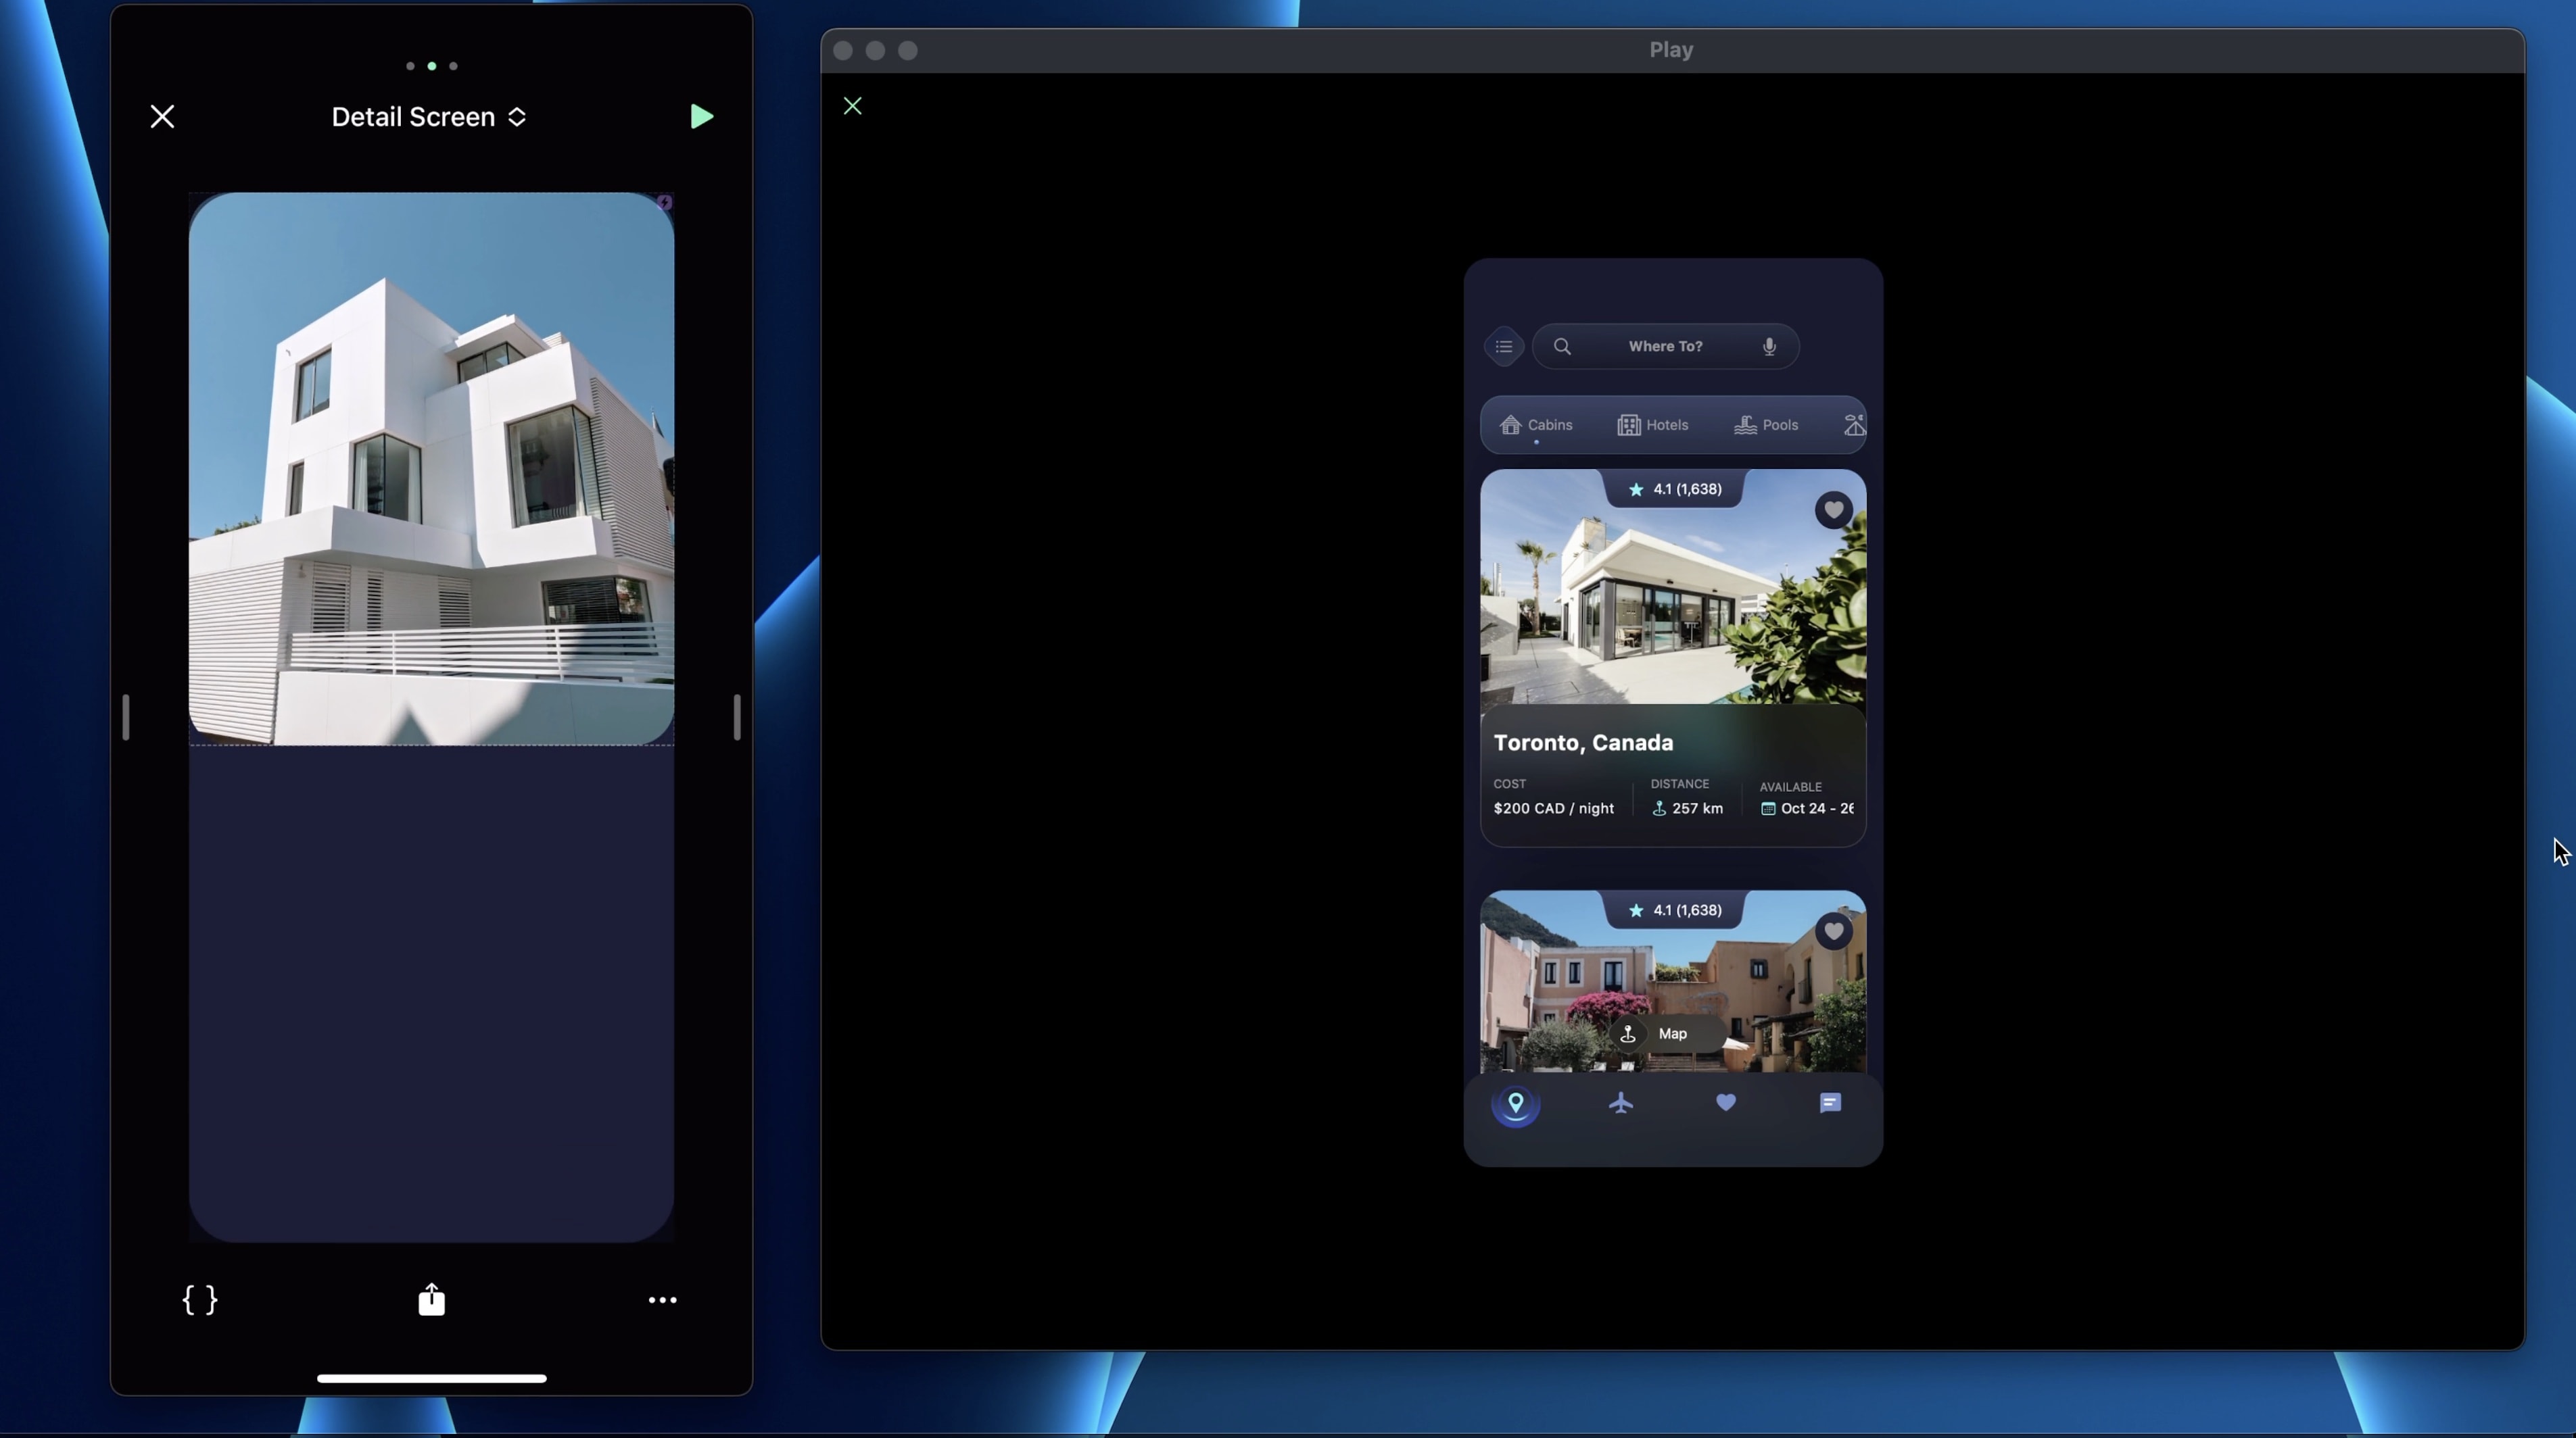Viewport: 2576px width, 1438px height.
Task: Select the location pin navigation icon
Action: [x=1515, y=1104]
